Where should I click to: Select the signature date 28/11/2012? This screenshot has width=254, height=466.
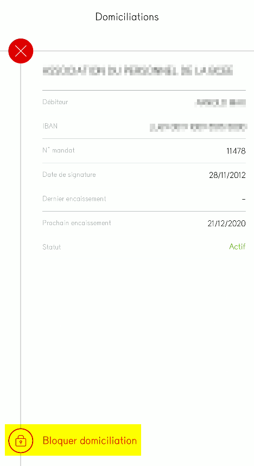pos(227,175)
